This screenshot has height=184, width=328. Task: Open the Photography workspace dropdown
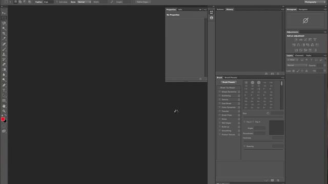314,2
